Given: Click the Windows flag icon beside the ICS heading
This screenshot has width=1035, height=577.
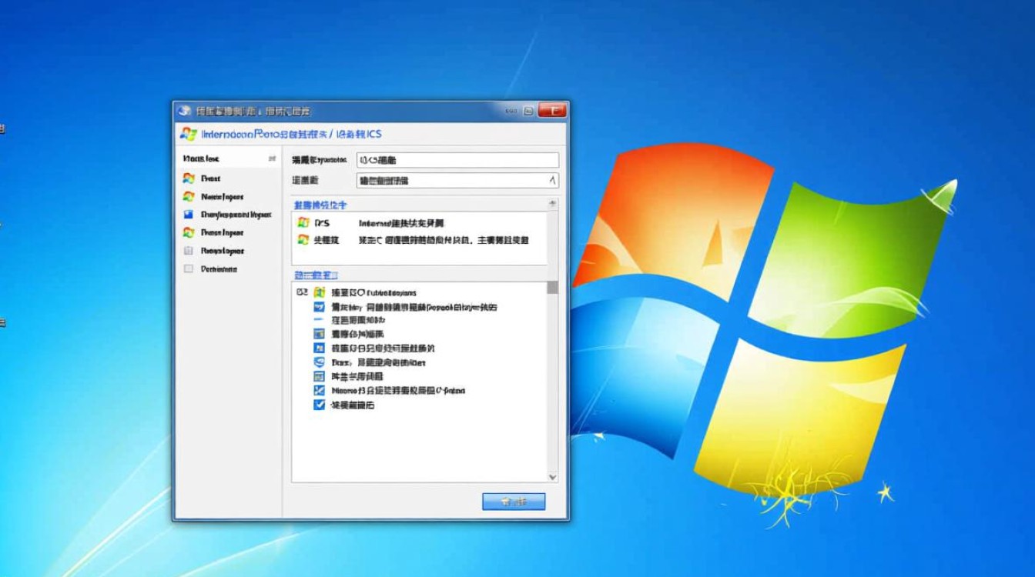Looking at the screenshot, I should point(188,134).
